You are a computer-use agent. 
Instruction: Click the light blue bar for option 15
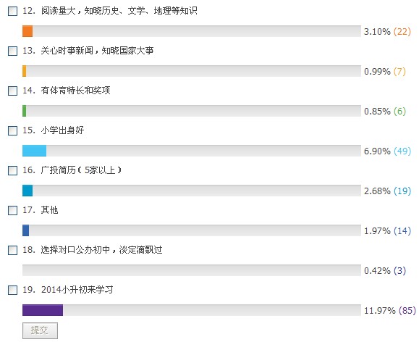[x=34, y=151]
